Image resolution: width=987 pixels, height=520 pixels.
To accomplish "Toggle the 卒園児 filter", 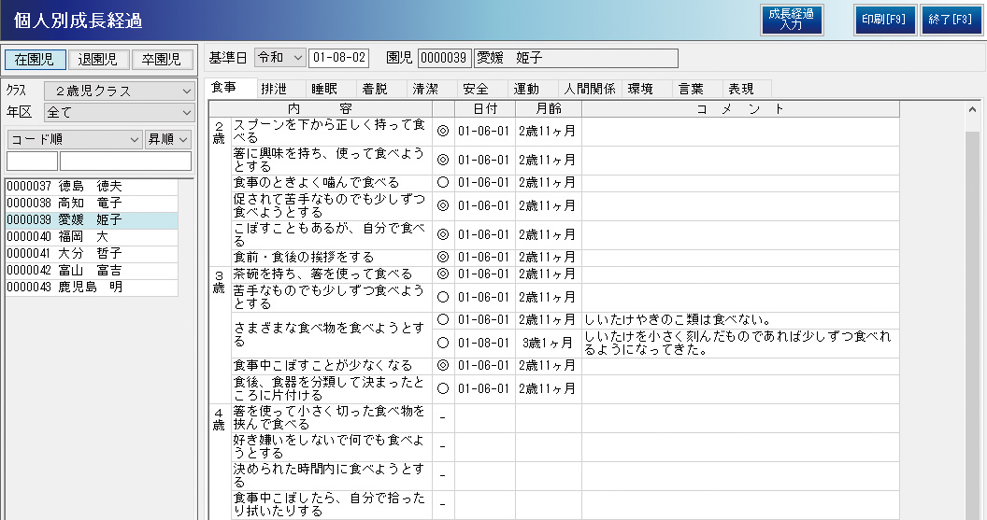I will point(162,59).
